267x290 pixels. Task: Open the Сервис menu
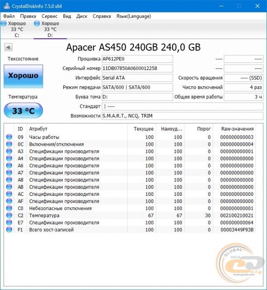[50, 16]
